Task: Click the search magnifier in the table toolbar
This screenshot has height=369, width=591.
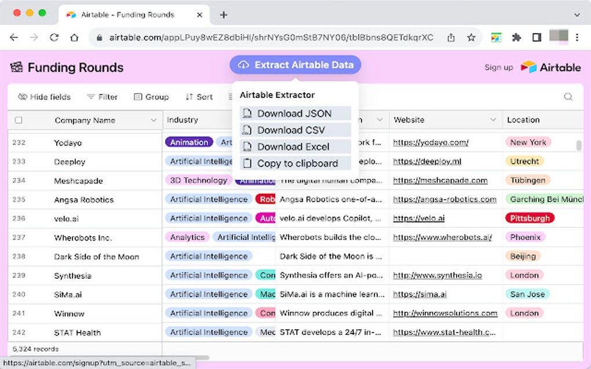Action: pyautogui.click(x=568, y=97)
